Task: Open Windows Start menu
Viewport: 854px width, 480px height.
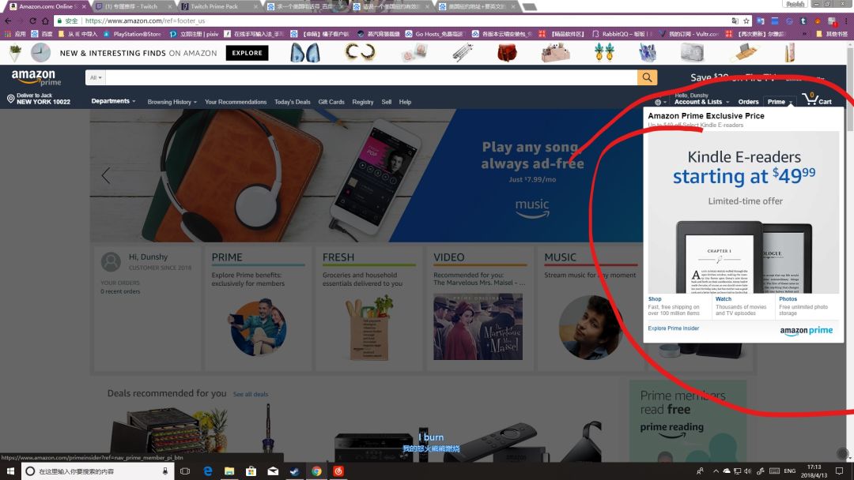Action: click(x=10, y=471)
